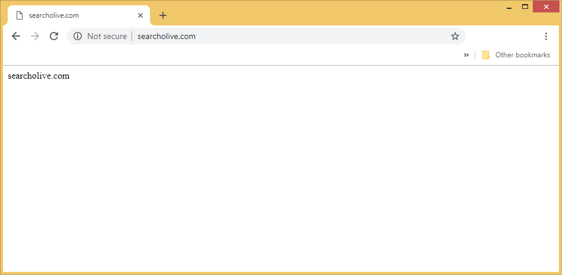The height and width of the screenshot is (276, 563).
Task: Reload the current page
Action: click(x=54, y=36)
